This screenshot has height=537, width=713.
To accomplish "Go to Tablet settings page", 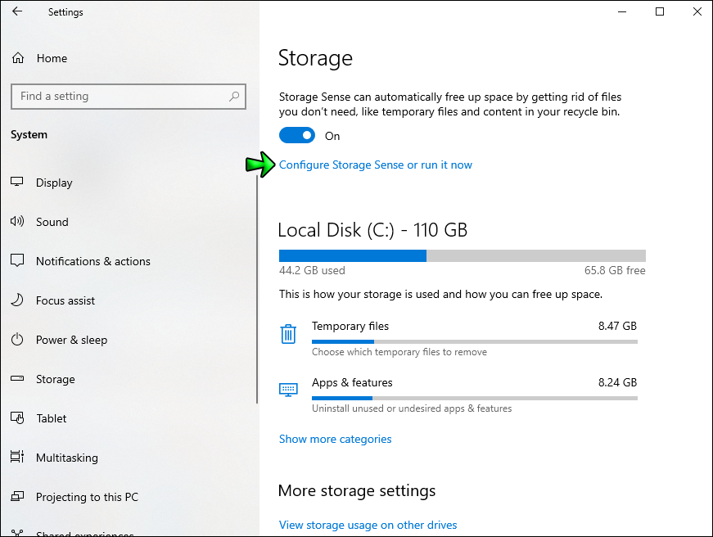I will pyautogui.click(x=51, y=418).
